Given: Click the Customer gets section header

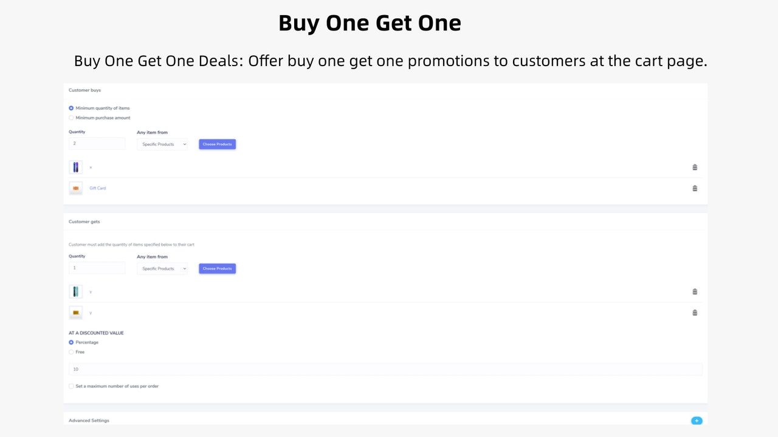Looking at the screenshot, I should coord(84,222).
